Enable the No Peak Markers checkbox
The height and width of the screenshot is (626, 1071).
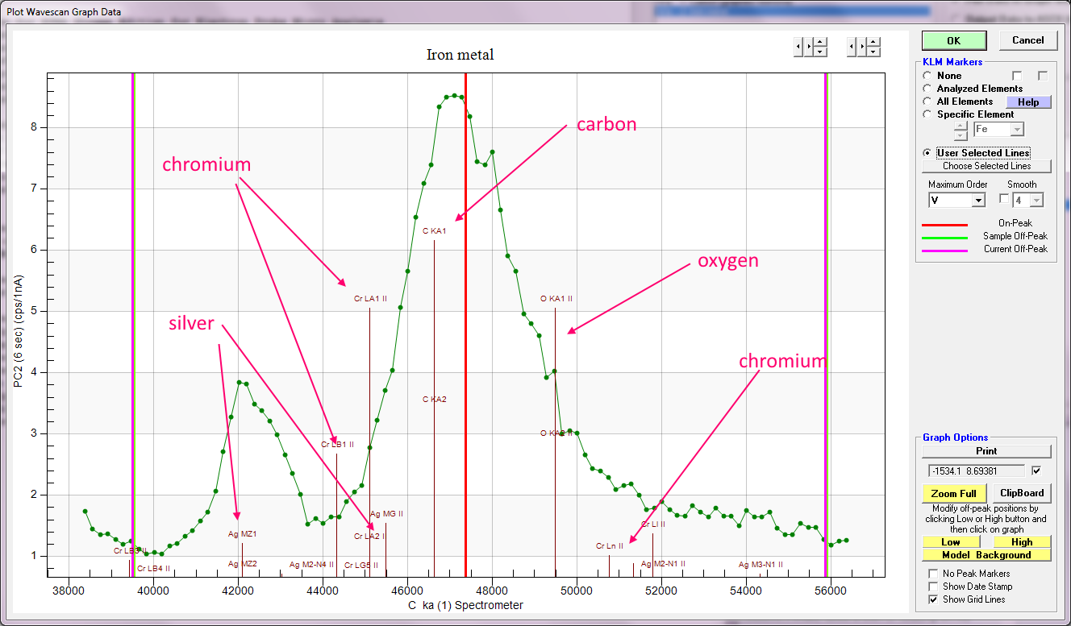(x=934, y=574)
